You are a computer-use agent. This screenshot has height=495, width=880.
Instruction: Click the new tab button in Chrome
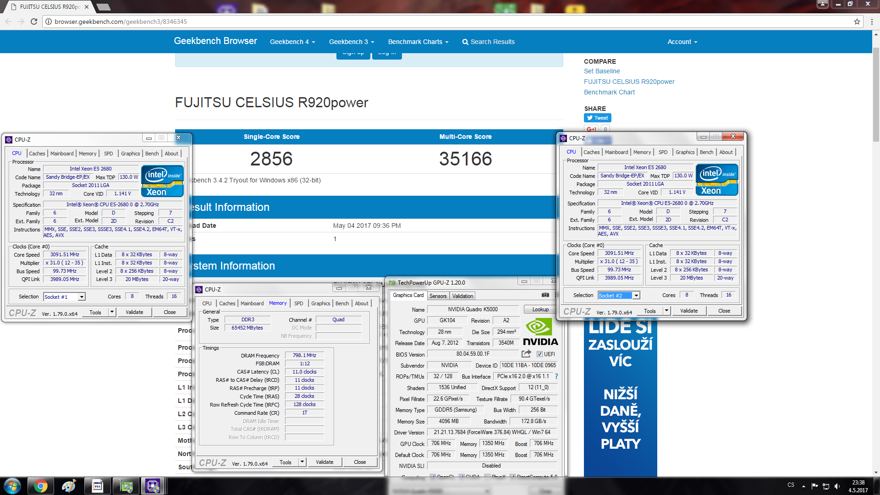[x=104, y=7]
